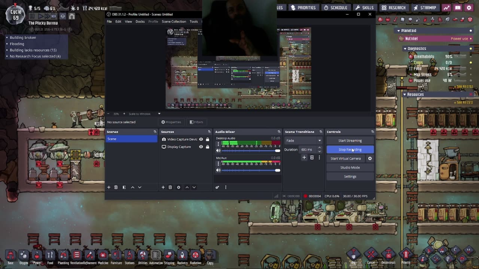Open the game reports chart icon
The height and width of the screenshot is (269, 479).
coord(446,7)
